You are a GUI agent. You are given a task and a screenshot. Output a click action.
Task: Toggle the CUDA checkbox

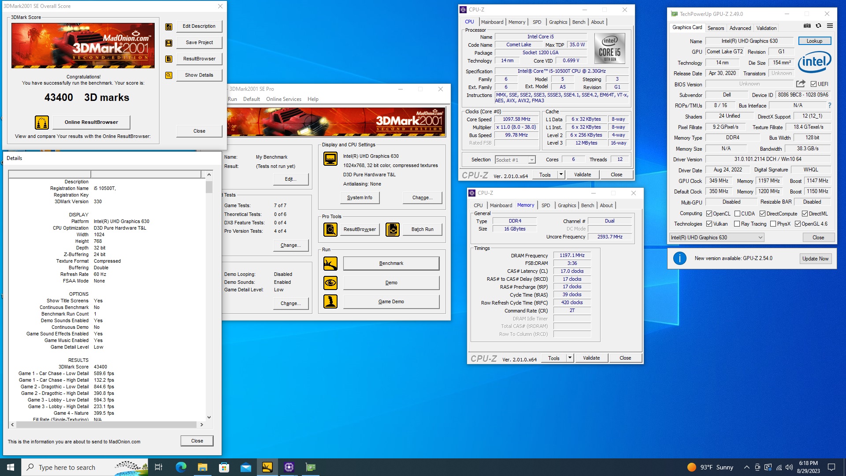tap(737, 214)
